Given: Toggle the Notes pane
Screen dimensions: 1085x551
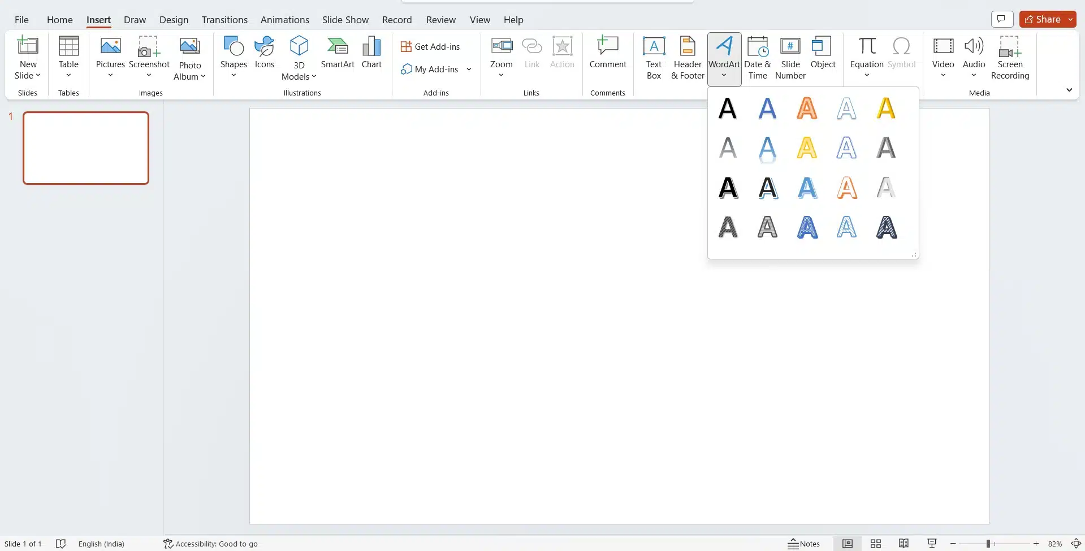Looking at the screenshot, I should (x=803, y=544).
